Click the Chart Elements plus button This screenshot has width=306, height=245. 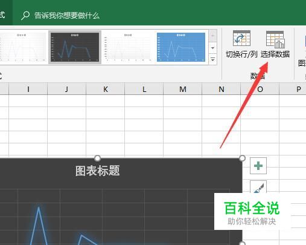[258, 166]
